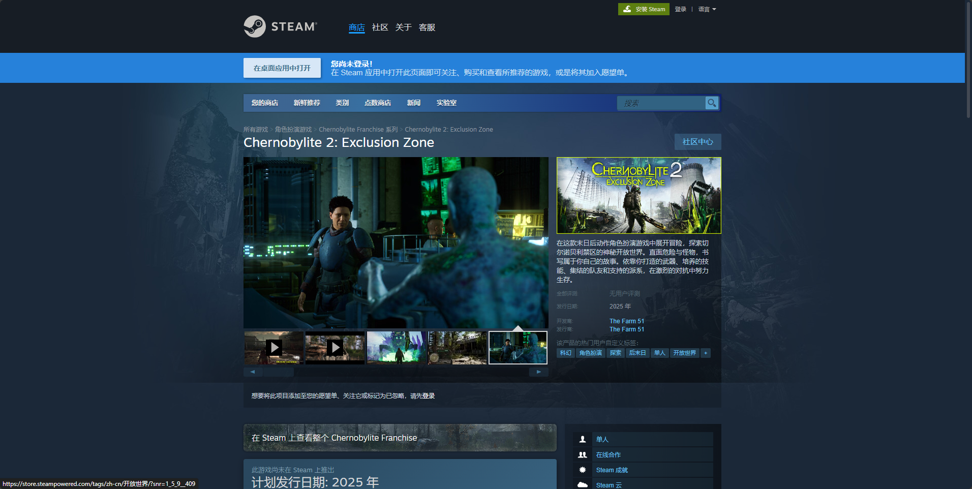This screenshot has width=972, height=489.
Task: Click the 安装 Steam install button
Action: pos(644,9)
